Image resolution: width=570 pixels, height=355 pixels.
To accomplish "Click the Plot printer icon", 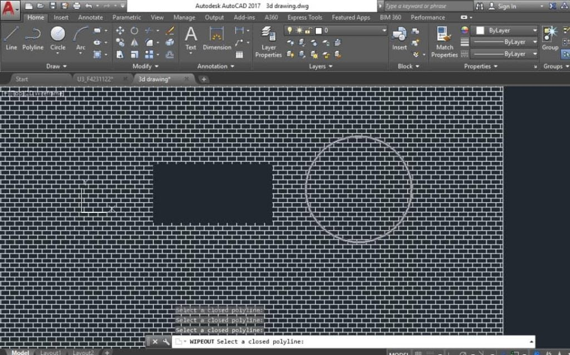I will click(x=77, y=6).
